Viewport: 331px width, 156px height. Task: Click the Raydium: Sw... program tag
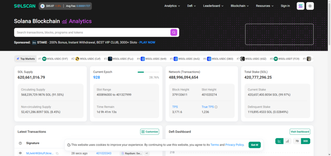coord(132,153)
